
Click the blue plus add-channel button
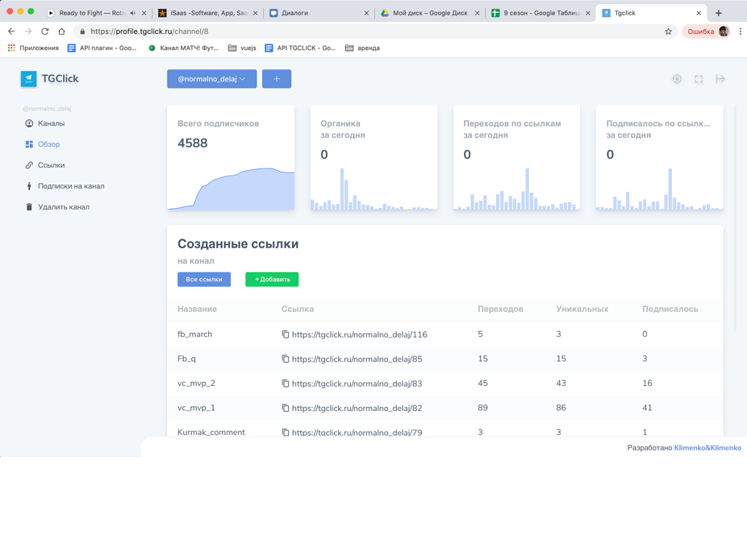coord(276,79)
